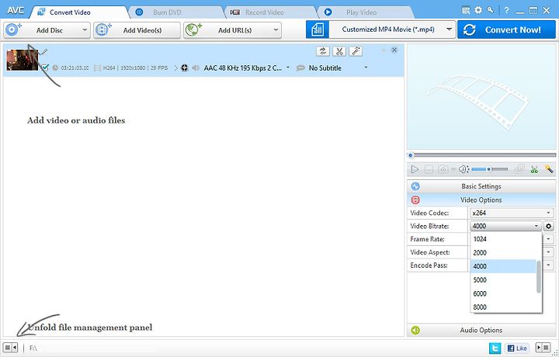The image size is (559, 357).
Task: Click the speaker icon beside AAC audio track
Action: (196, 68)
